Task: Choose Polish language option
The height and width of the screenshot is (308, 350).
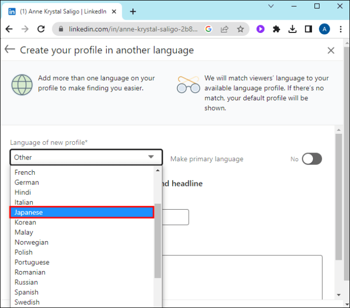Action: point(82,252)
